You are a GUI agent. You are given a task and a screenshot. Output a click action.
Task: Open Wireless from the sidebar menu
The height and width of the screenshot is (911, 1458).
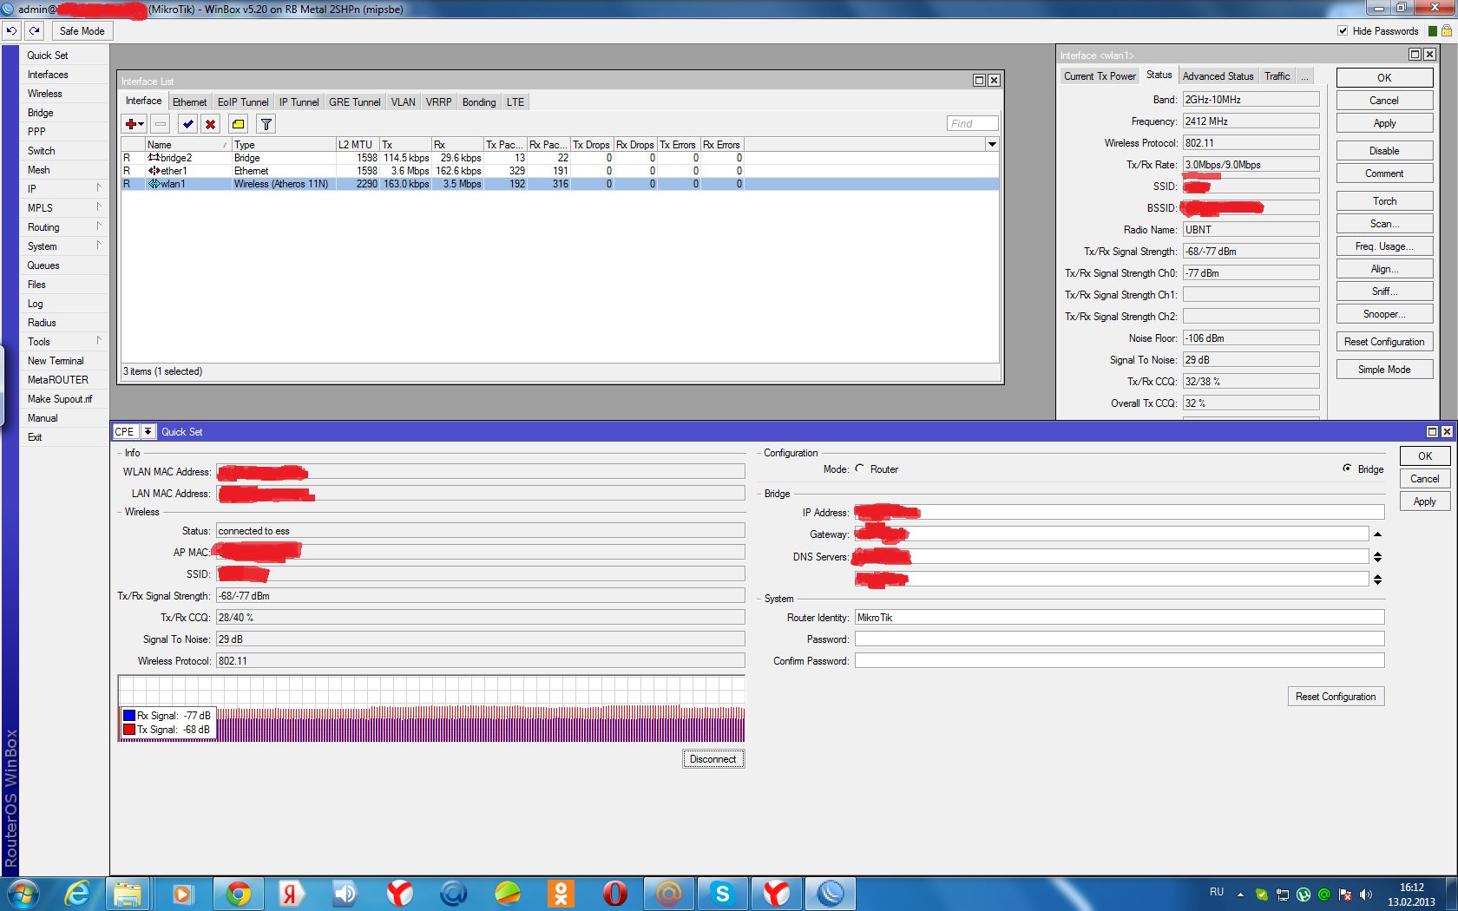click(x=44, y=94)
